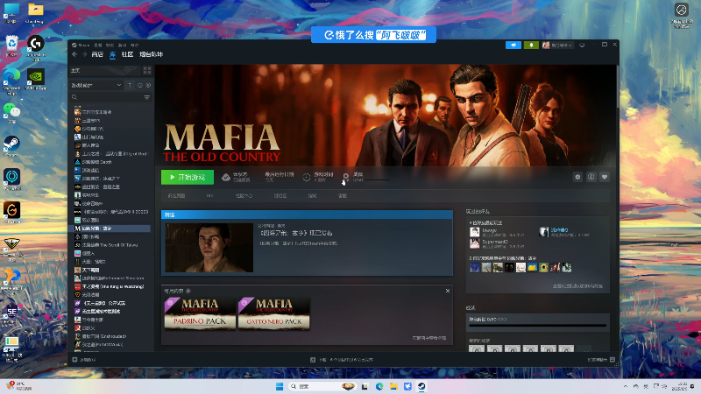The image size is (701, 394).
Task: Expand the 游戏和软件 collection dropdown
Action: point(96,85)
